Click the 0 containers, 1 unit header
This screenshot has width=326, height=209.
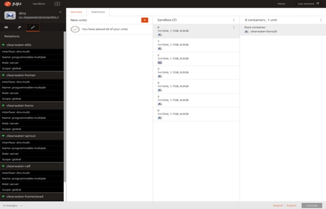tap(261, 20)
